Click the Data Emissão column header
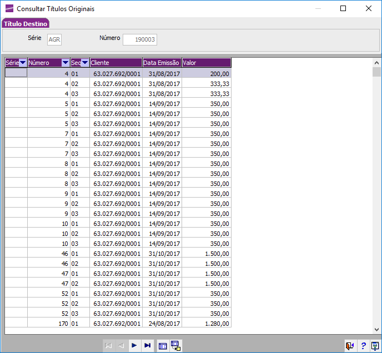This screenshot has width=382, height=353. 162,63
